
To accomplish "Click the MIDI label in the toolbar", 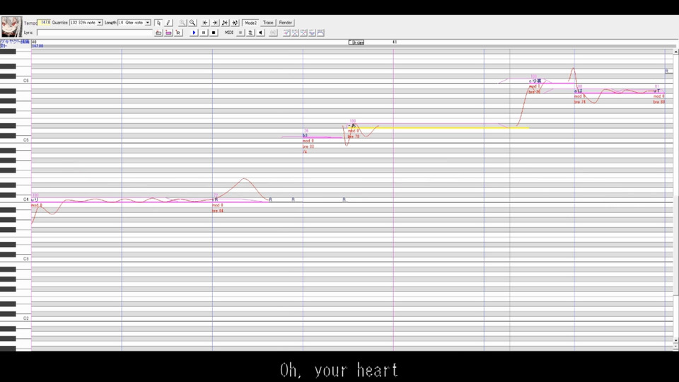I will point(229,33).
